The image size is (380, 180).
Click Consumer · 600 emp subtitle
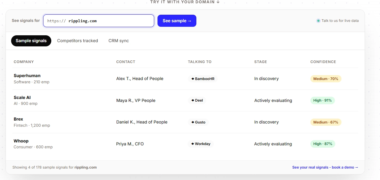pos(33,147)
